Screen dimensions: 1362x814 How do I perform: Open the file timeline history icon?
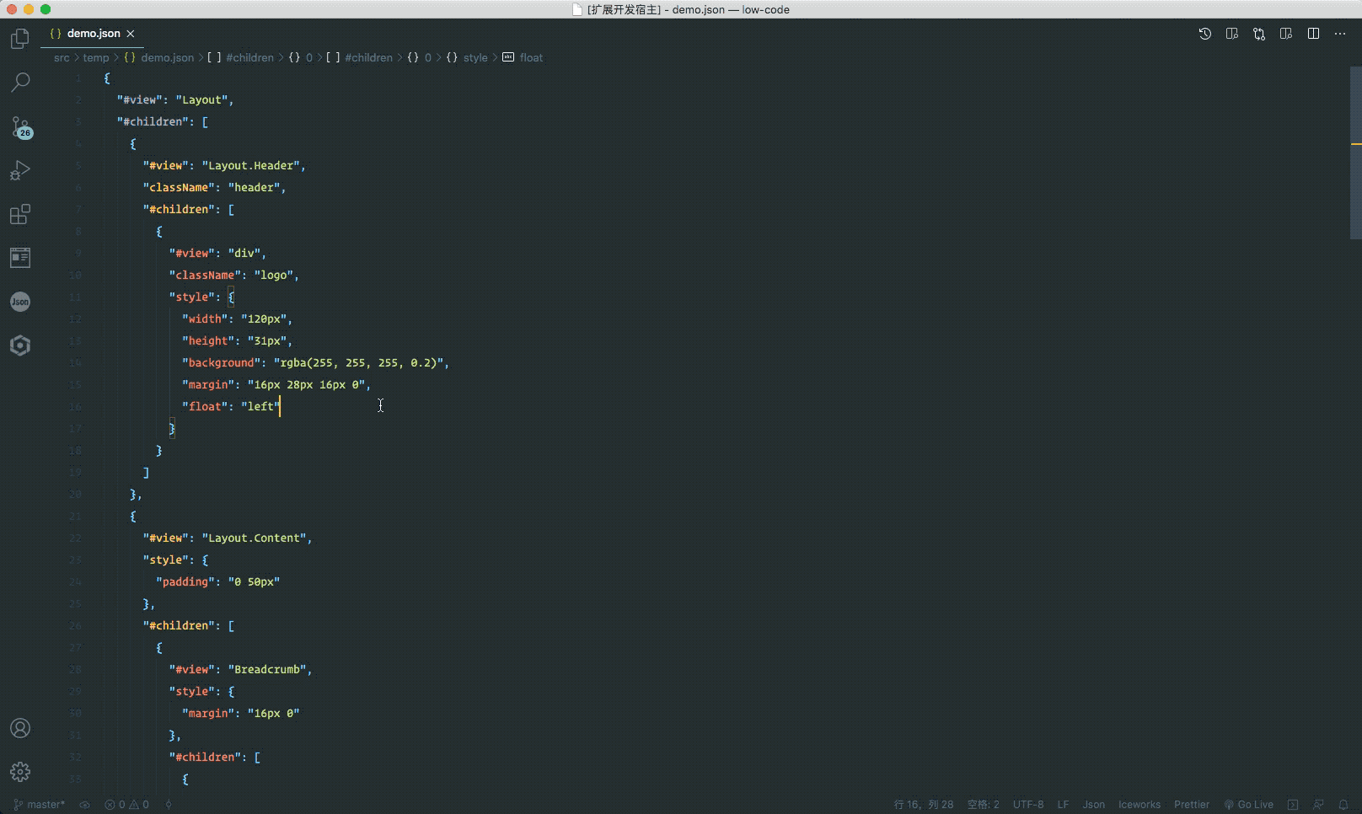1205,34
